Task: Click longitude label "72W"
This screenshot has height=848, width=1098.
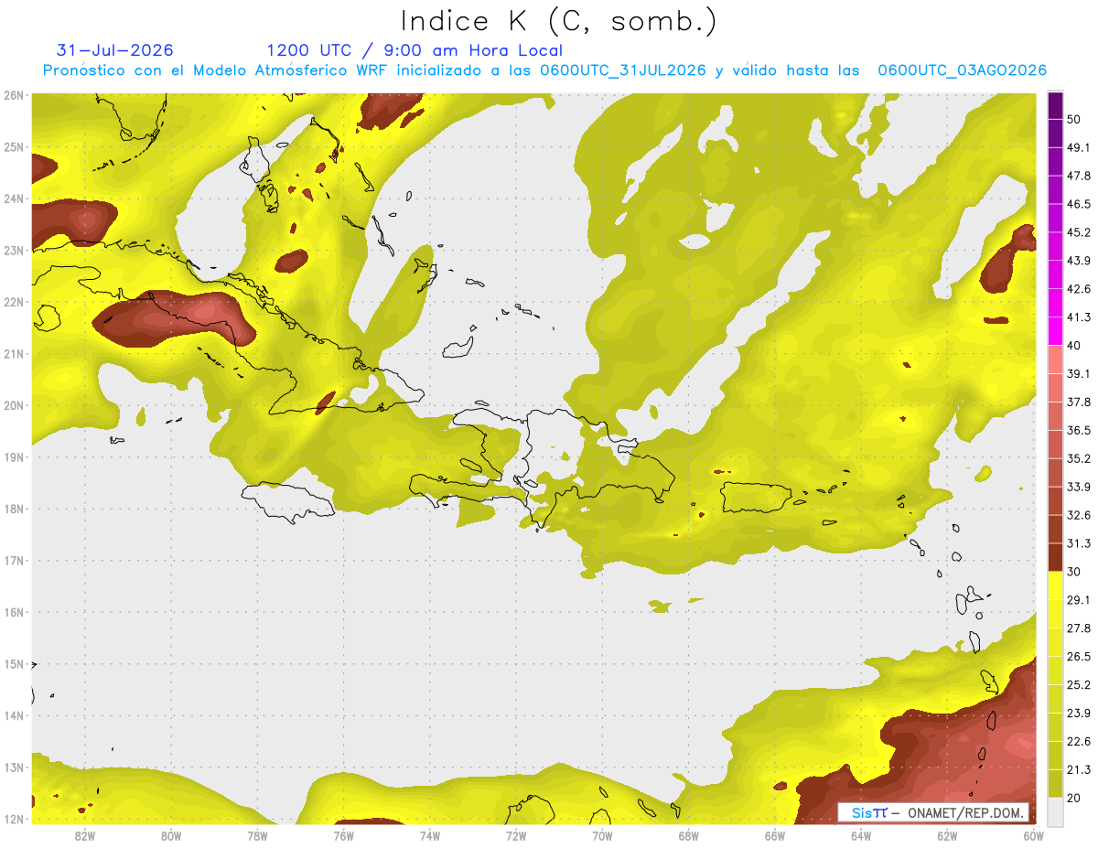Action: pos(516,836)
